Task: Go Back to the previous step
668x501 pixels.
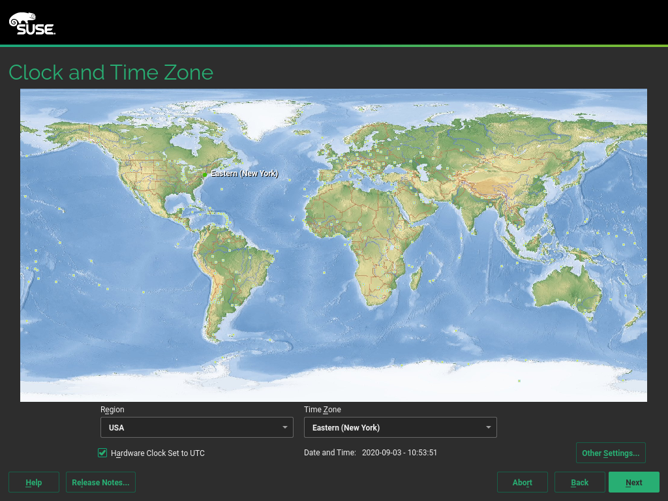Action: [x=579, y=482]
